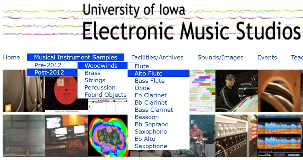The image size is (303, 160).
Task: Open the studio speaker thumbnail
Action: (x=24, y=91)
